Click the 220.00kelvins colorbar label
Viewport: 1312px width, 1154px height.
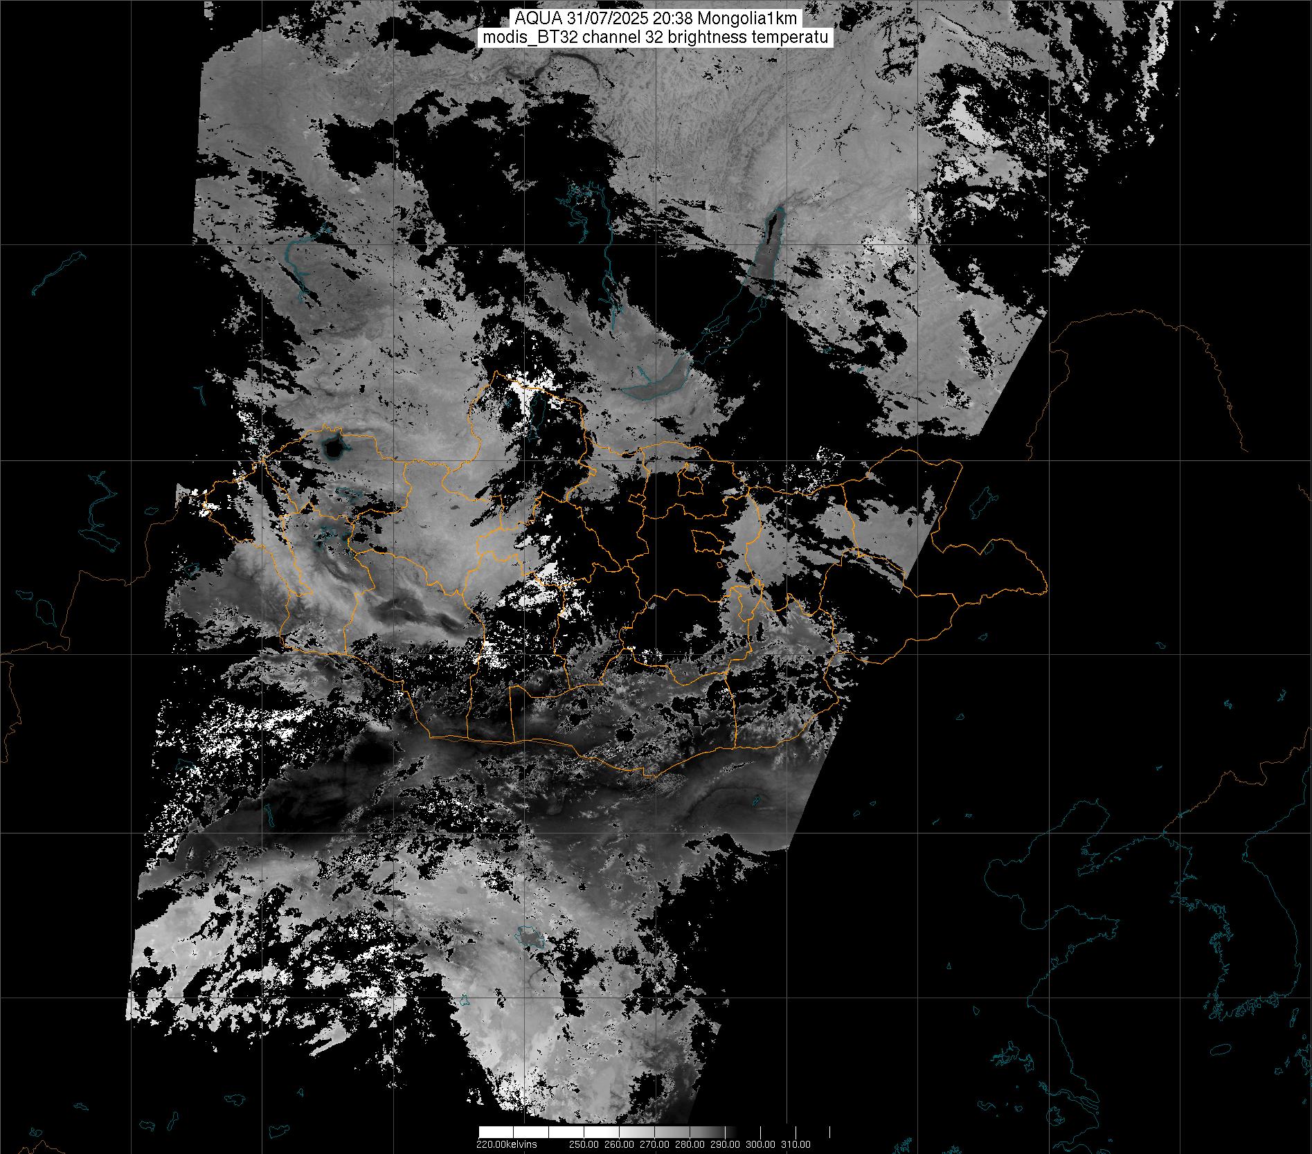coord(506,1144)
